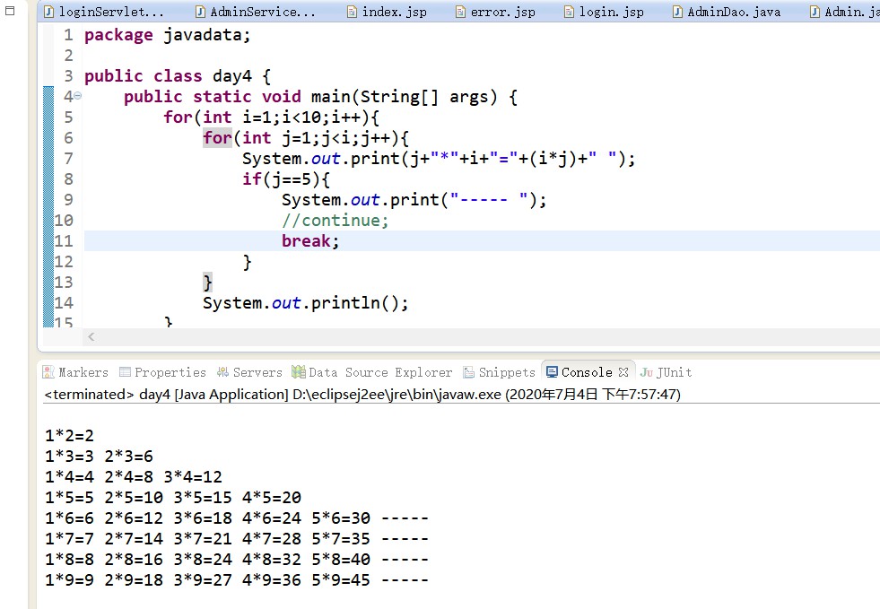Switch to AdminDao.java editor tab
Viewport: 880px width, 609px height.
(x=727, y=12)
